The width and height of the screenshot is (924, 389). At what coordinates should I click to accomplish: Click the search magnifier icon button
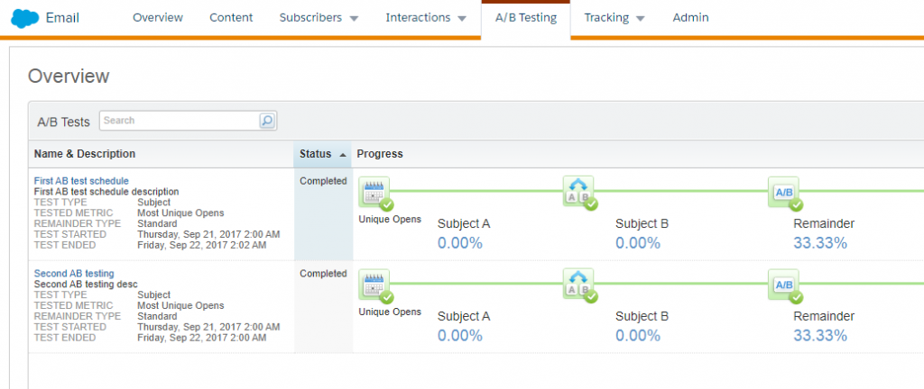pos(267,121)
